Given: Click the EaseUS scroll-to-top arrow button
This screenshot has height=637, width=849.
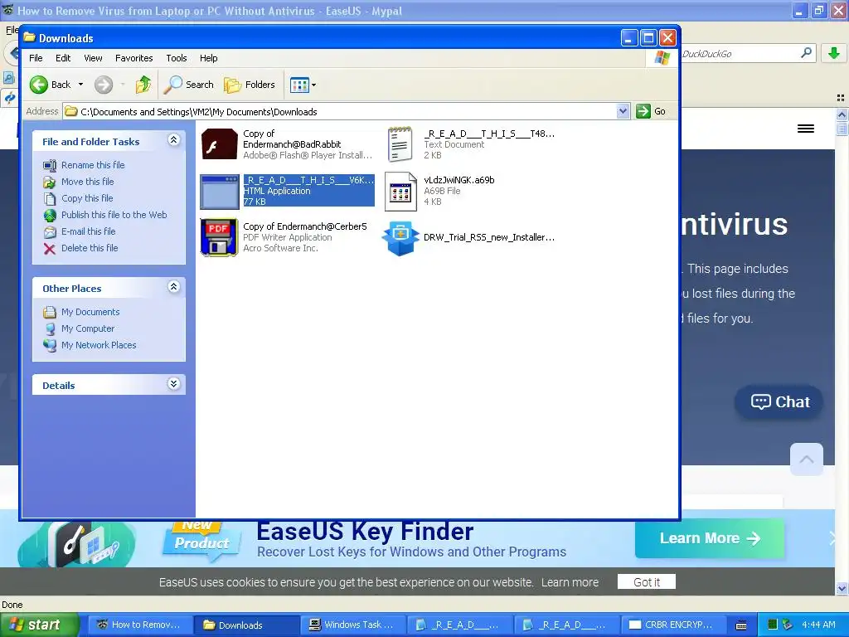Looking at the screenshot, I should [807, 460].
